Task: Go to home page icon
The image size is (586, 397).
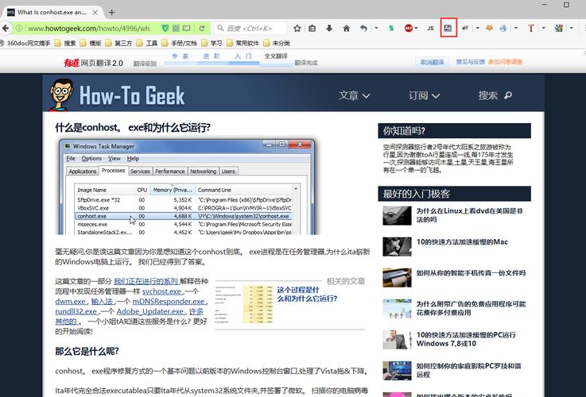Action: coord(347,28)
